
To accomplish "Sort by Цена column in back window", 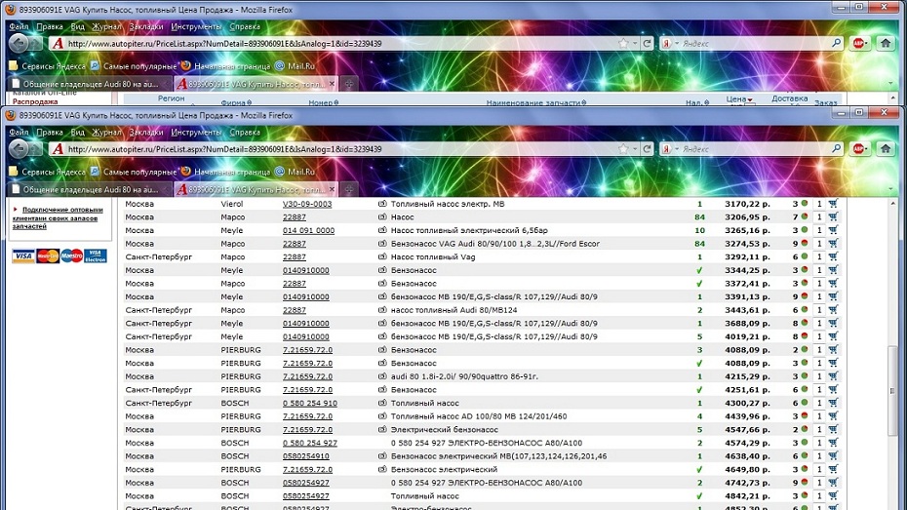I will click(738, 99).
